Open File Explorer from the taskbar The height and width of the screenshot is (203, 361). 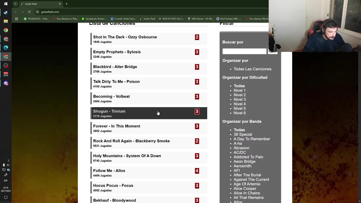(x=6, y=21)
